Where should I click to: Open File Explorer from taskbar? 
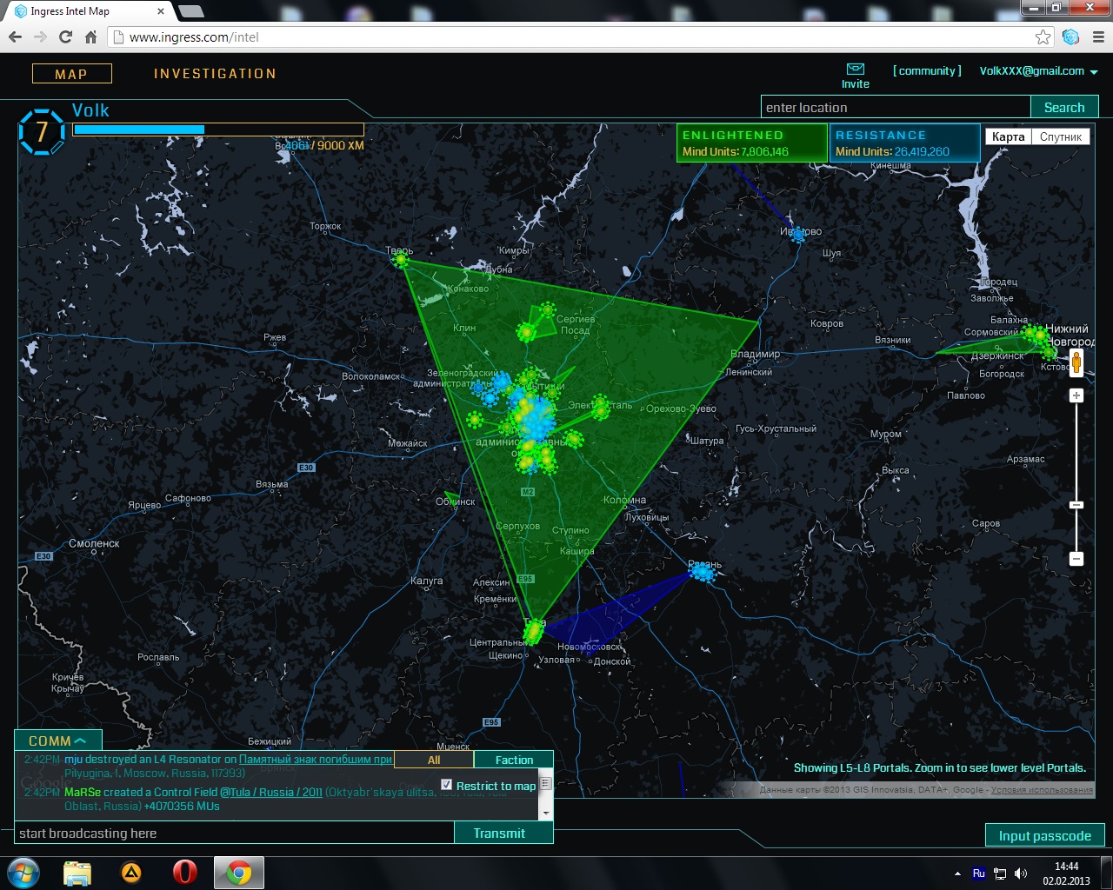(x=77, y=873)
